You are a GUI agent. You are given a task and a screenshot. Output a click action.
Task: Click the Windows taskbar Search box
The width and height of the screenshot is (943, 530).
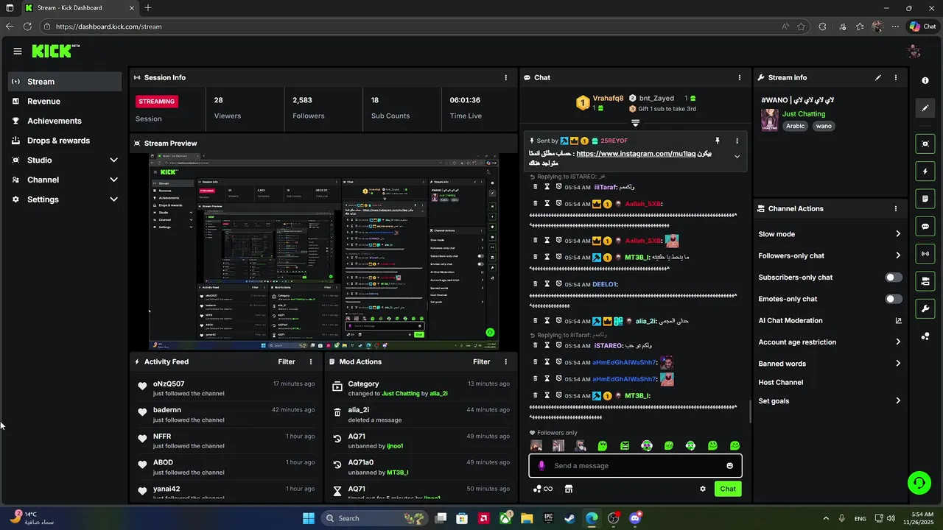376,518
